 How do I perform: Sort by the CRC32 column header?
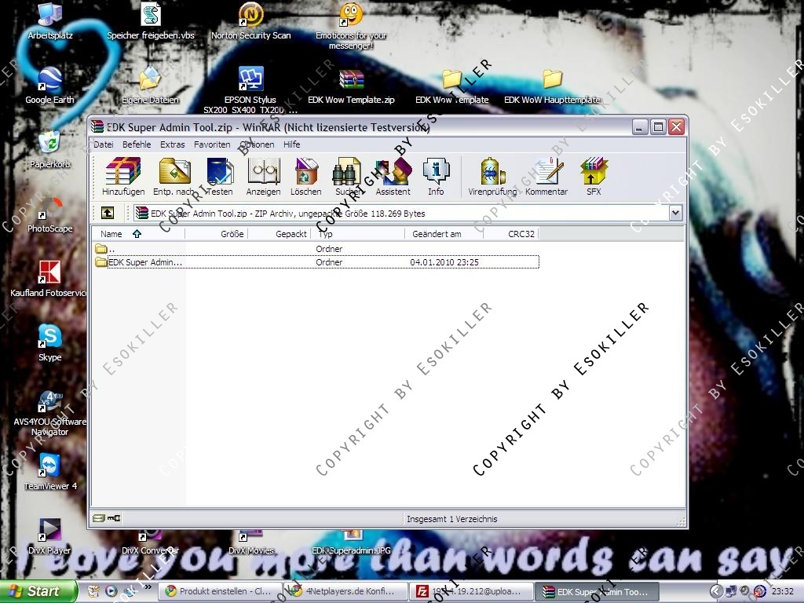click(x=510, y=234)
